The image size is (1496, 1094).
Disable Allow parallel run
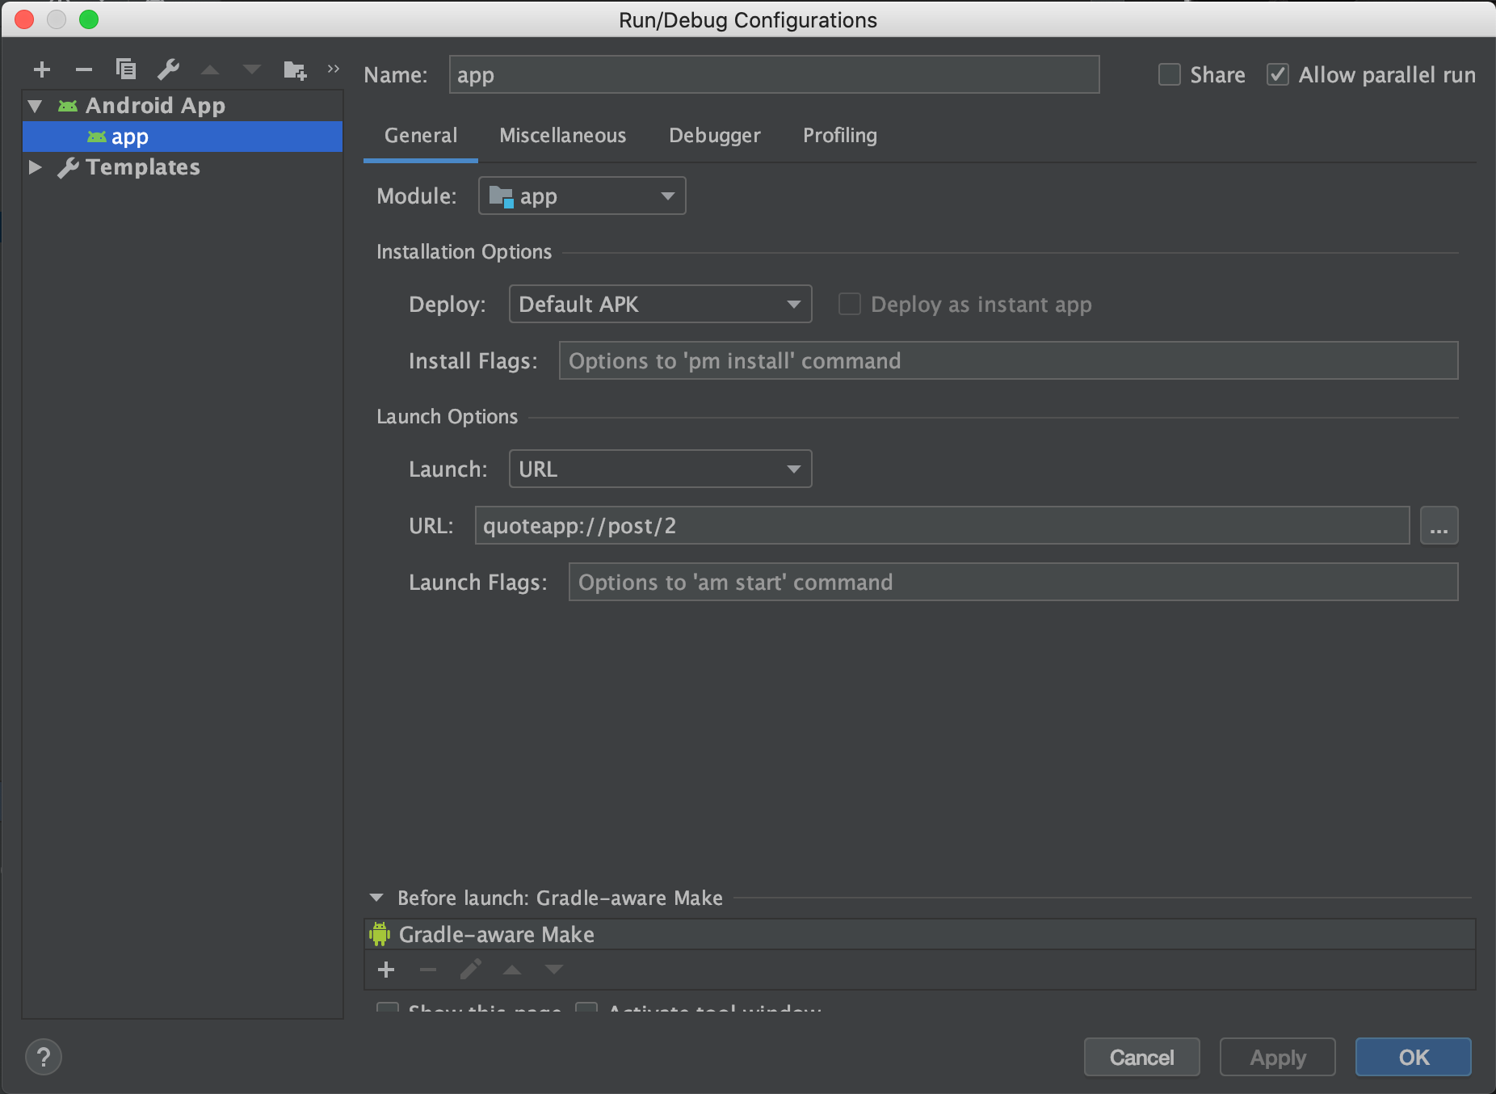tap(1277, 74)
